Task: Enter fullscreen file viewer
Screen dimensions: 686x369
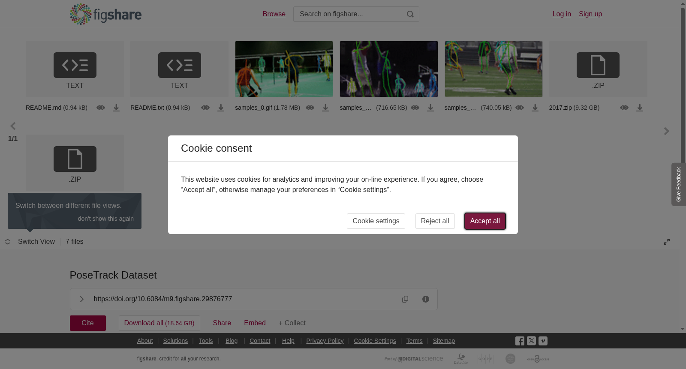Action: (x=667, y=242)
